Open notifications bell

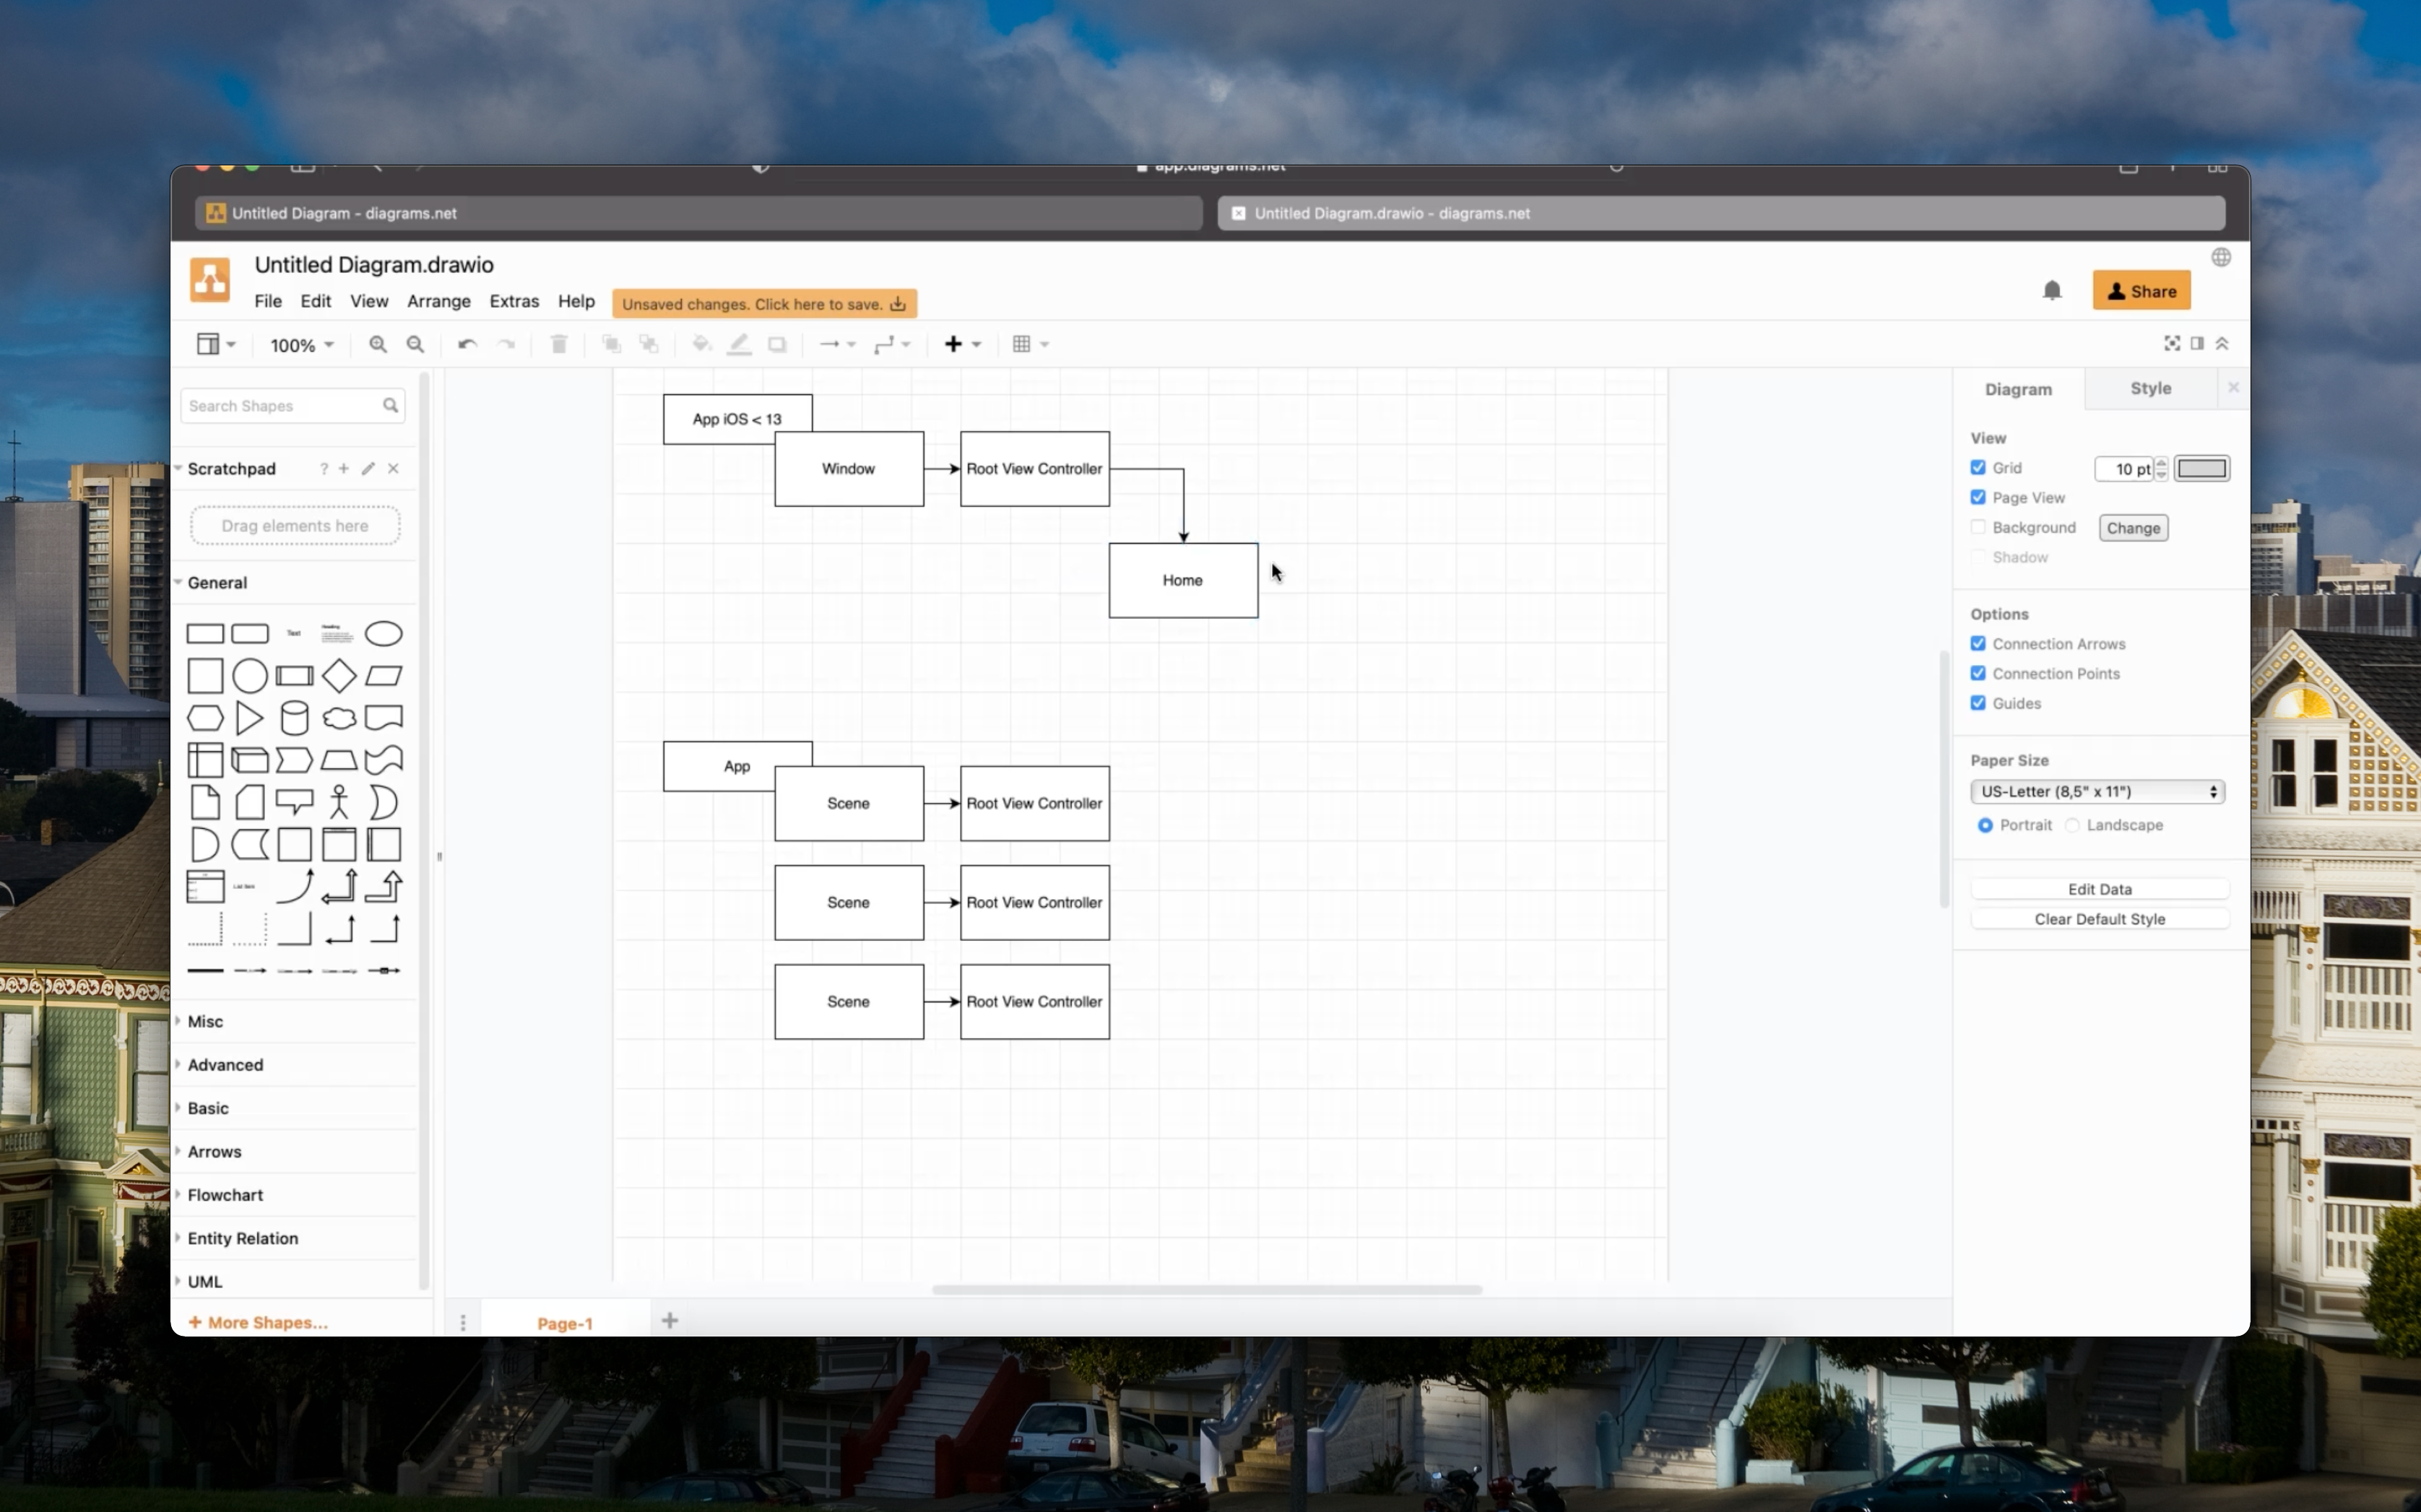2052,290
